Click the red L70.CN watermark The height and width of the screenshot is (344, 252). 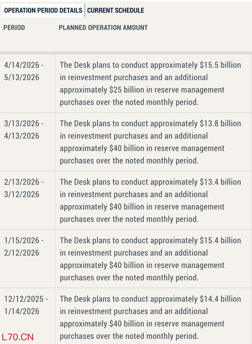[x=18, y=337]
